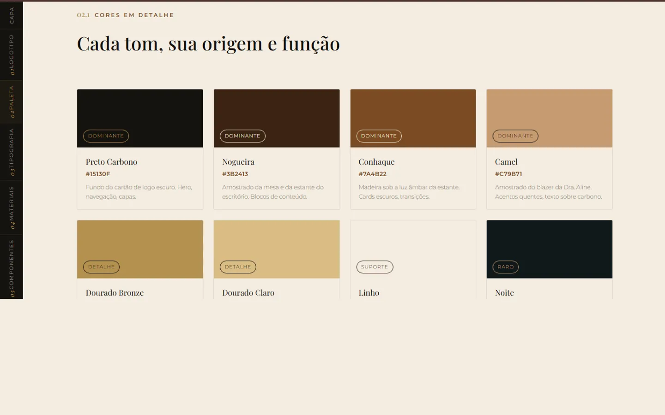Screen dimensions: 665x415
Task: Pick the Conhaque color swatch
Action: point(413,119)
